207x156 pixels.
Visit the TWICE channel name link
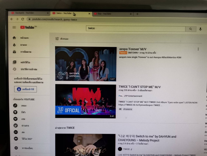click(x=126, y=149)
